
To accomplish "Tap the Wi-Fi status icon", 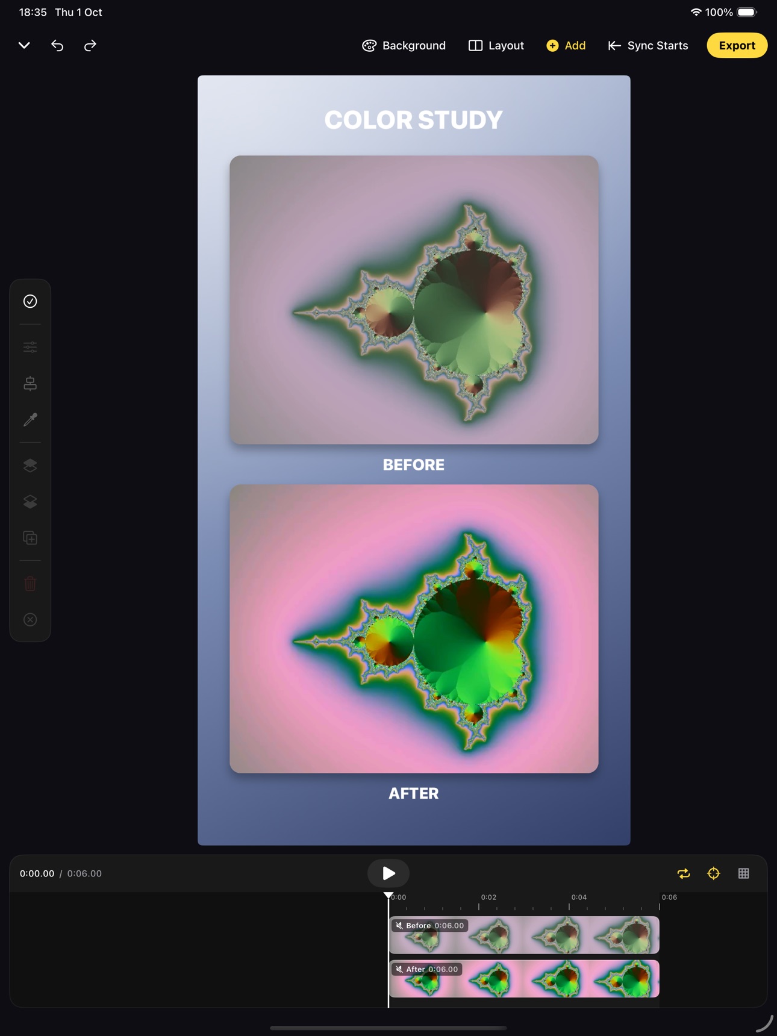I will pyautogui.click(x=696, y=12).
